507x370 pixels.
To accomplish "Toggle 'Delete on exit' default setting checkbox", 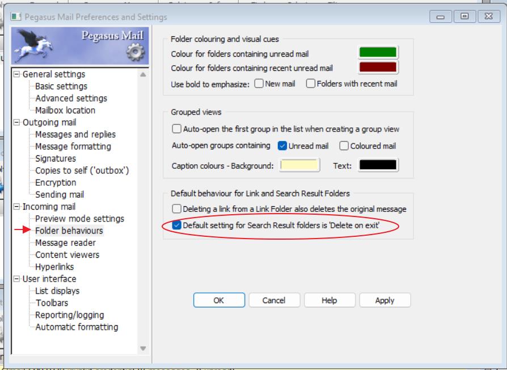I will (x=176, y=226).
